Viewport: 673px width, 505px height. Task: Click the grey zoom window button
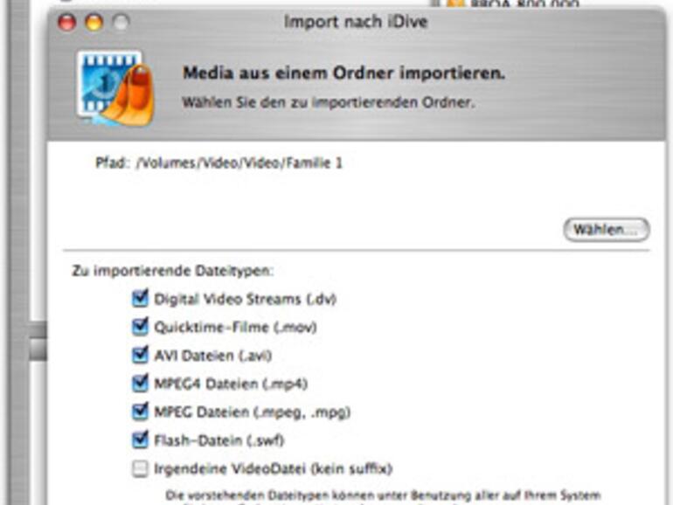coord(121,22)
